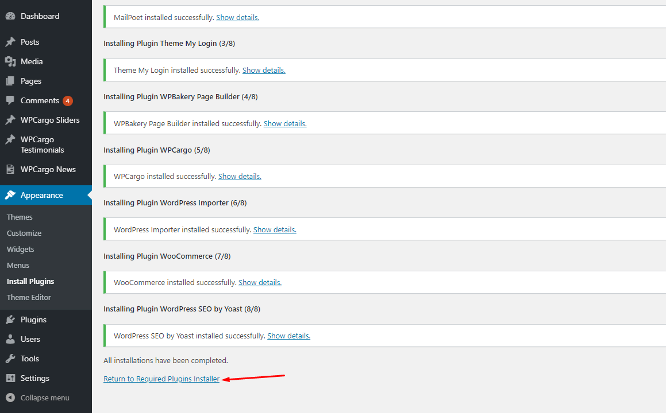Screen dimensions: 666x413
Task: Click the WPCargo Testimonials pin icon
Action: click(x=10, y=139)
